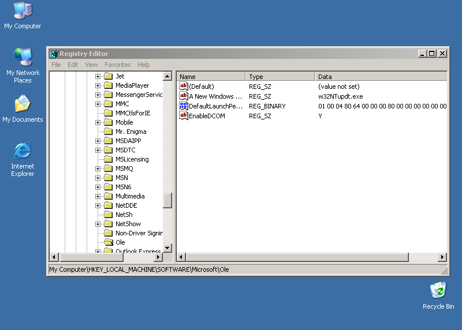The height and width of the screenshot is (330, 462).
Task: Expand the Outlook Express registry key
Action: 98,251
